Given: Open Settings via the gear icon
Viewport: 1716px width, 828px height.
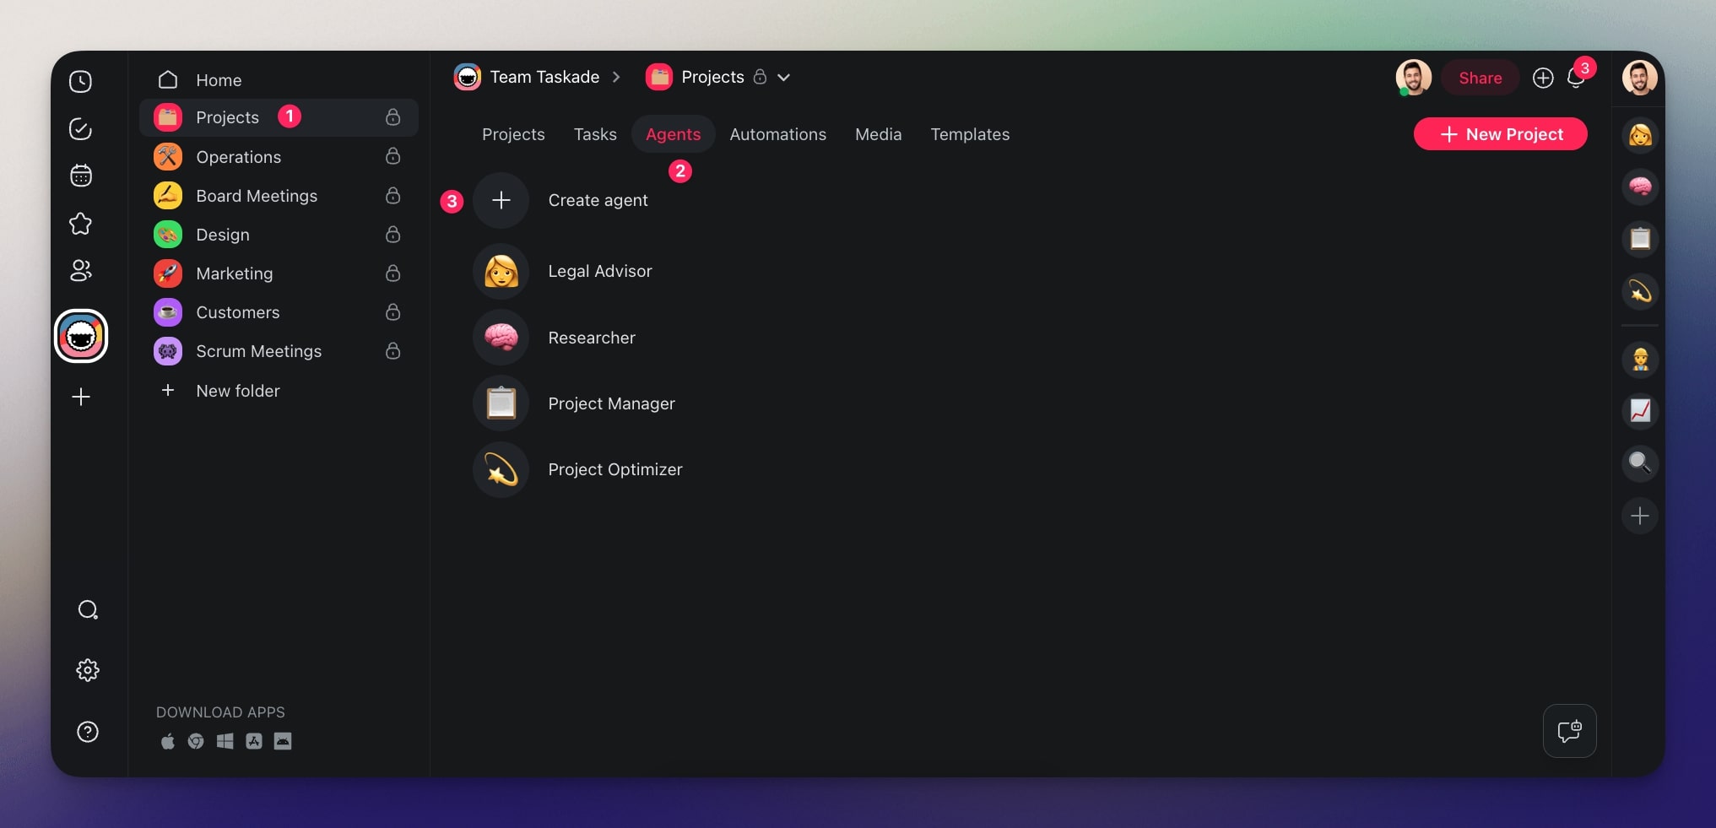Looking at the screenshot, I should pos(88,669).
